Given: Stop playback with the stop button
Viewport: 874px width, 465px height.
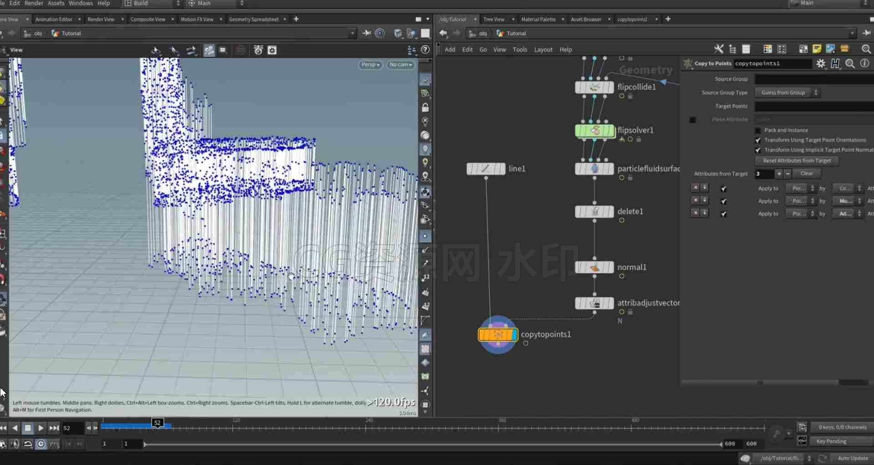Looking at the screenshot, I should pyautogui.click(x=28, y=428).
